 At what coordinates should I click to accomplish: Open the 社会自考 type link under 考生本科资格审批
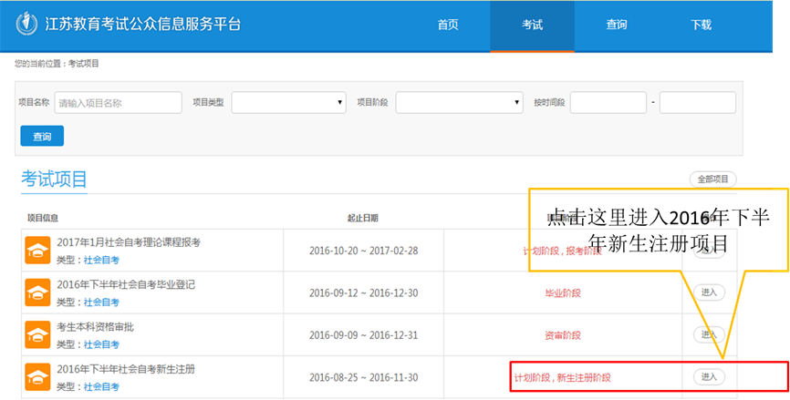point(101,344)
